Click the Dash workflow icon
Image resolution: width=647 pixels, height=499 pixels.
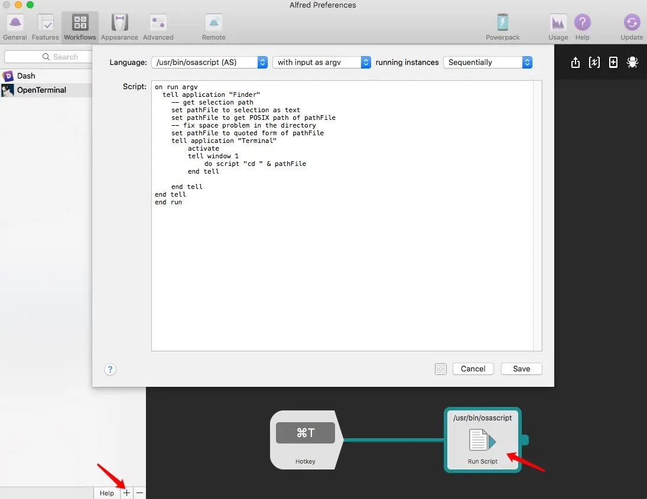(8, 76)
